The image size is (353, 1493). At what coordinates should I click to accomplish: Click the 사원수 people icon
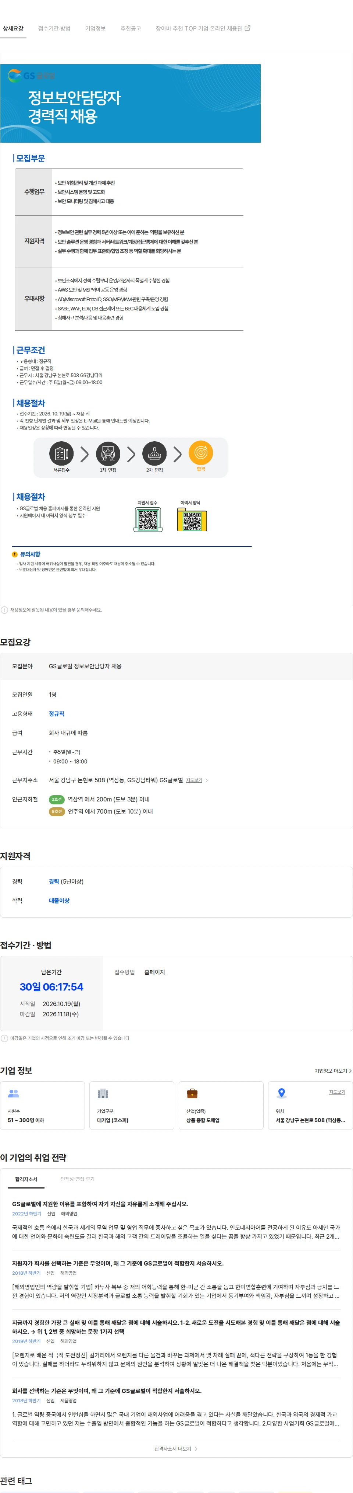coord(14,1093)
